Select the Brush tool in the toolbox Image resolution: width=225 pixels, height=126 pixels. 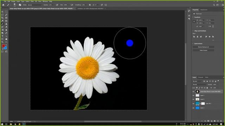2,24
